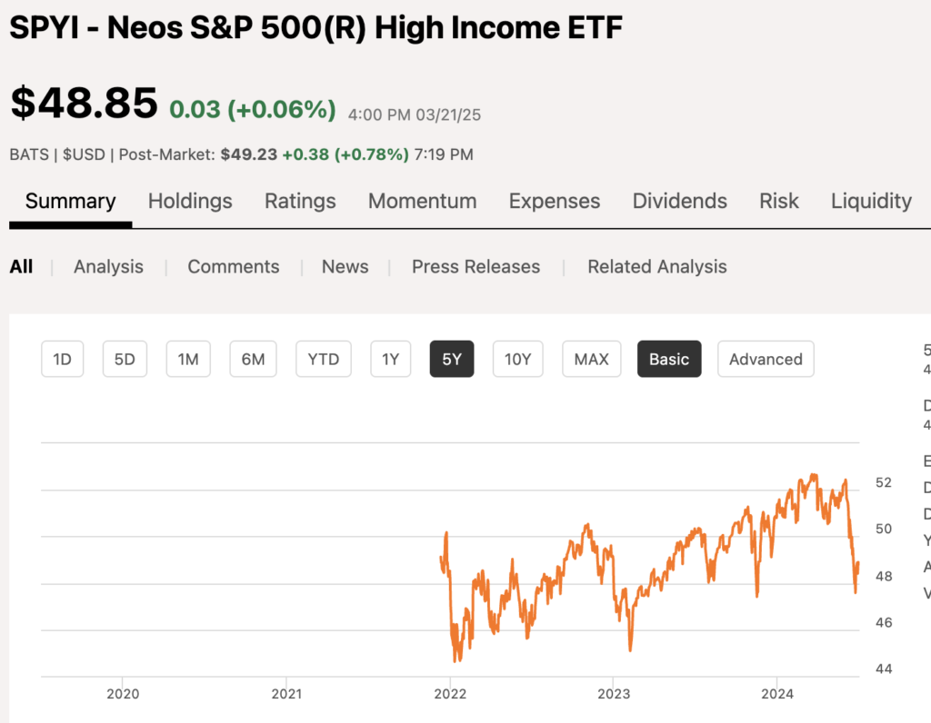Set chart range to 1D

[63, 359]
